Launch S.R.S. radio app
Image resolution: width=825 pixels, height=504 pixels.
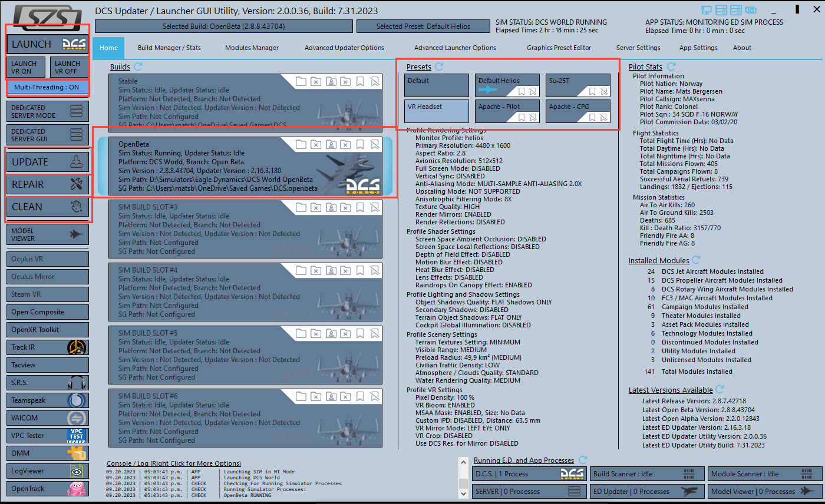[48, 383]
